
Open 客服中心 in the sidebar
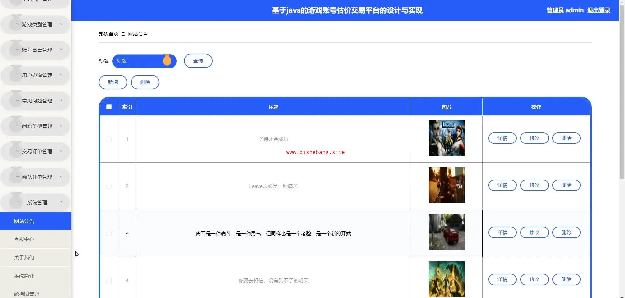pos(35,239)
